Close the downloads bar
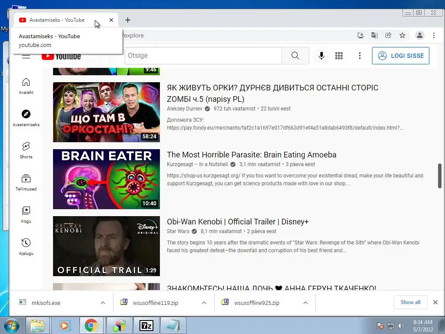The image size is (445, 334). [435, 302]
